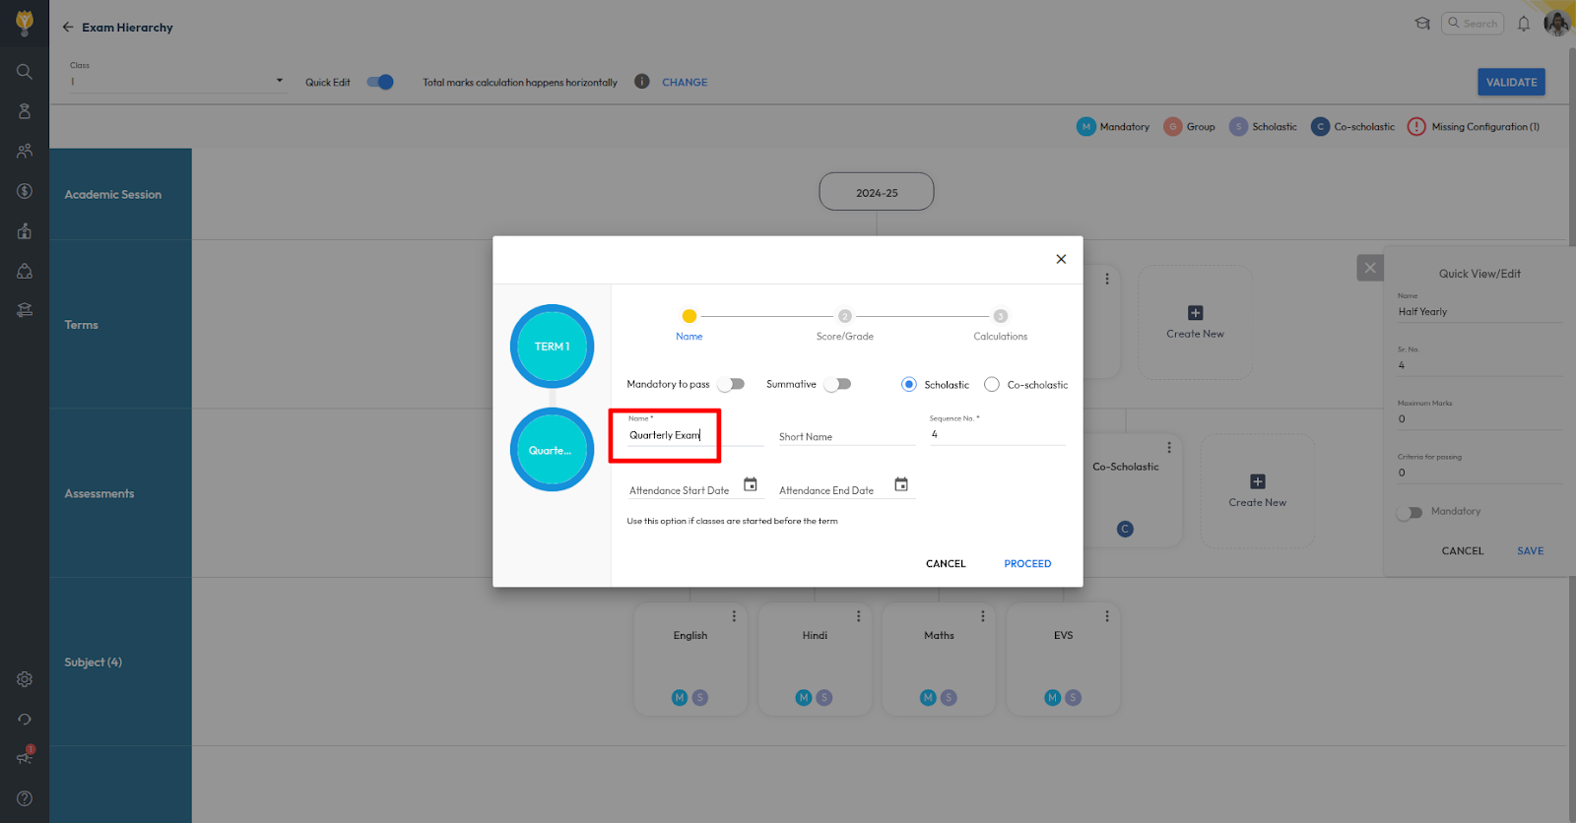Open the settings gear in sidebar
The image size is (1576, 823).
(25, 679)
